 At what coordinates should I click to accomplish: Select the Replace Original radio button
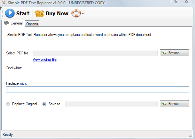coord(8,104)
